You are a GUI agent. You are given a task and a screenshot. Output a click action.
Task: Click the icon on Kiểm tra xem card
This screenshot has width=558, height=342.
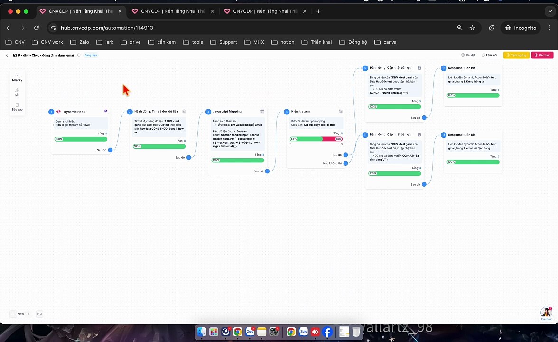pyautogui.click(x=341, y=112)
